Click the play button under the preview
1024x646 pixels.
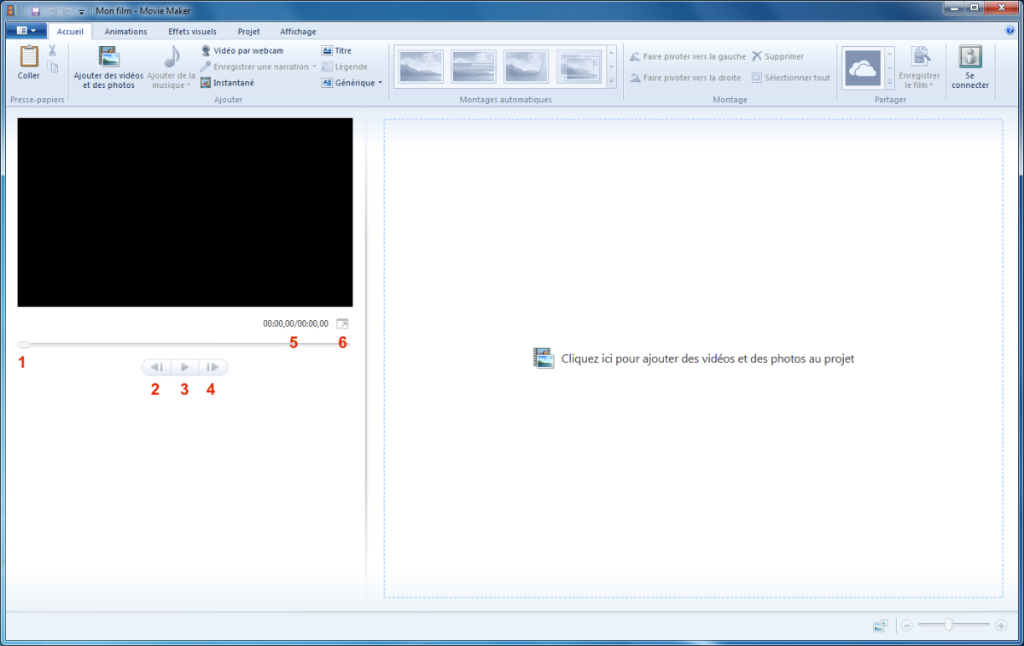[185, 367]
